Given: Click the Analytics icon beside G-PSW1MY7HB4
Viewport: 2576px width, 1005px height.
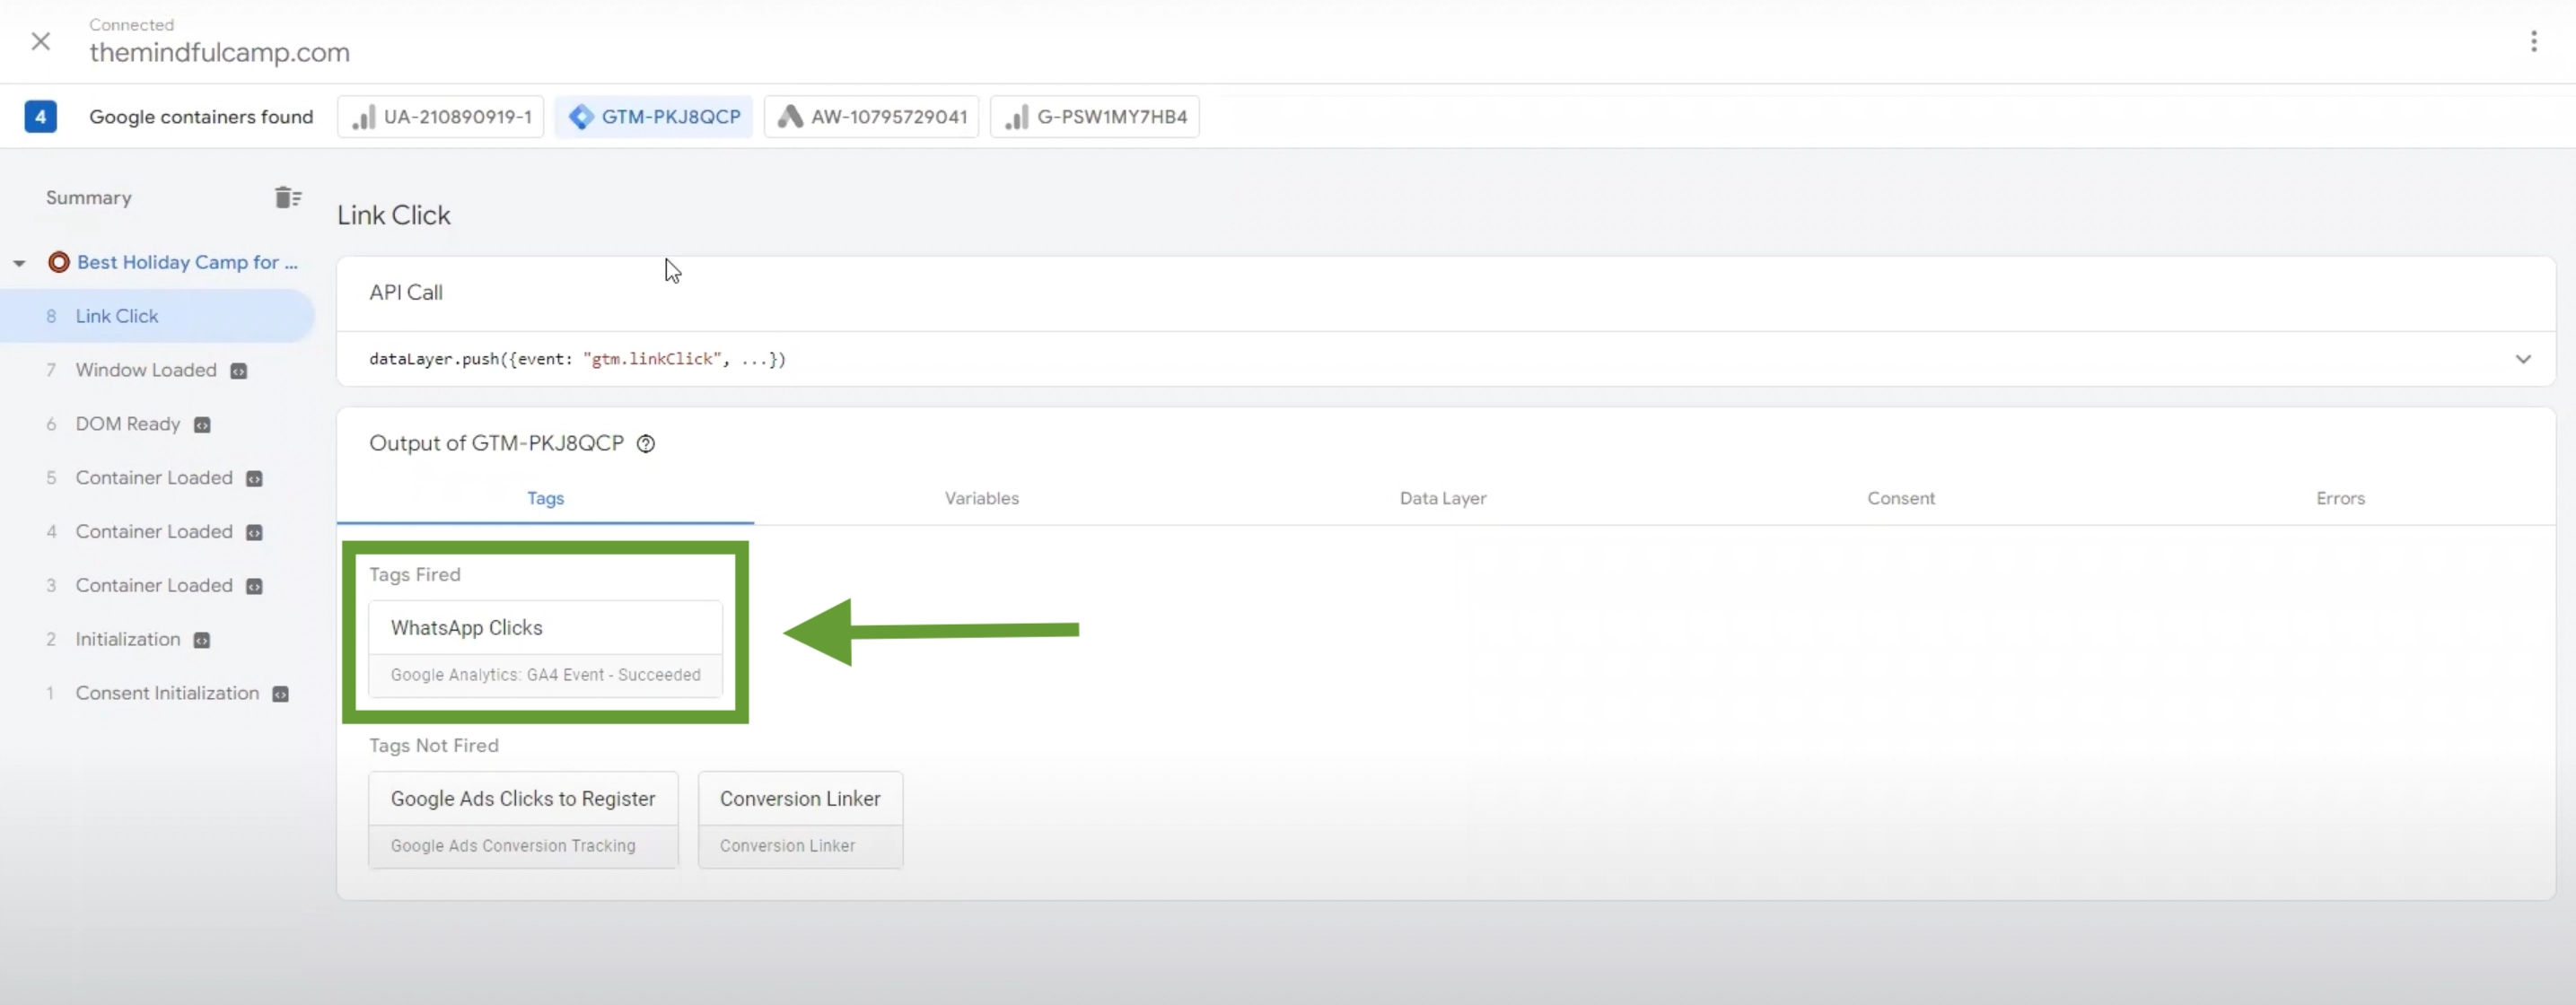Looking at the screenshot, I should point(1016,117).
